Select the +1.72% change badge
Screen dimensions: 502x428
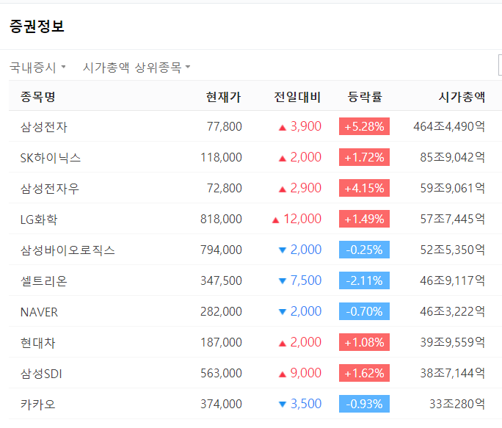pos(364,157)
